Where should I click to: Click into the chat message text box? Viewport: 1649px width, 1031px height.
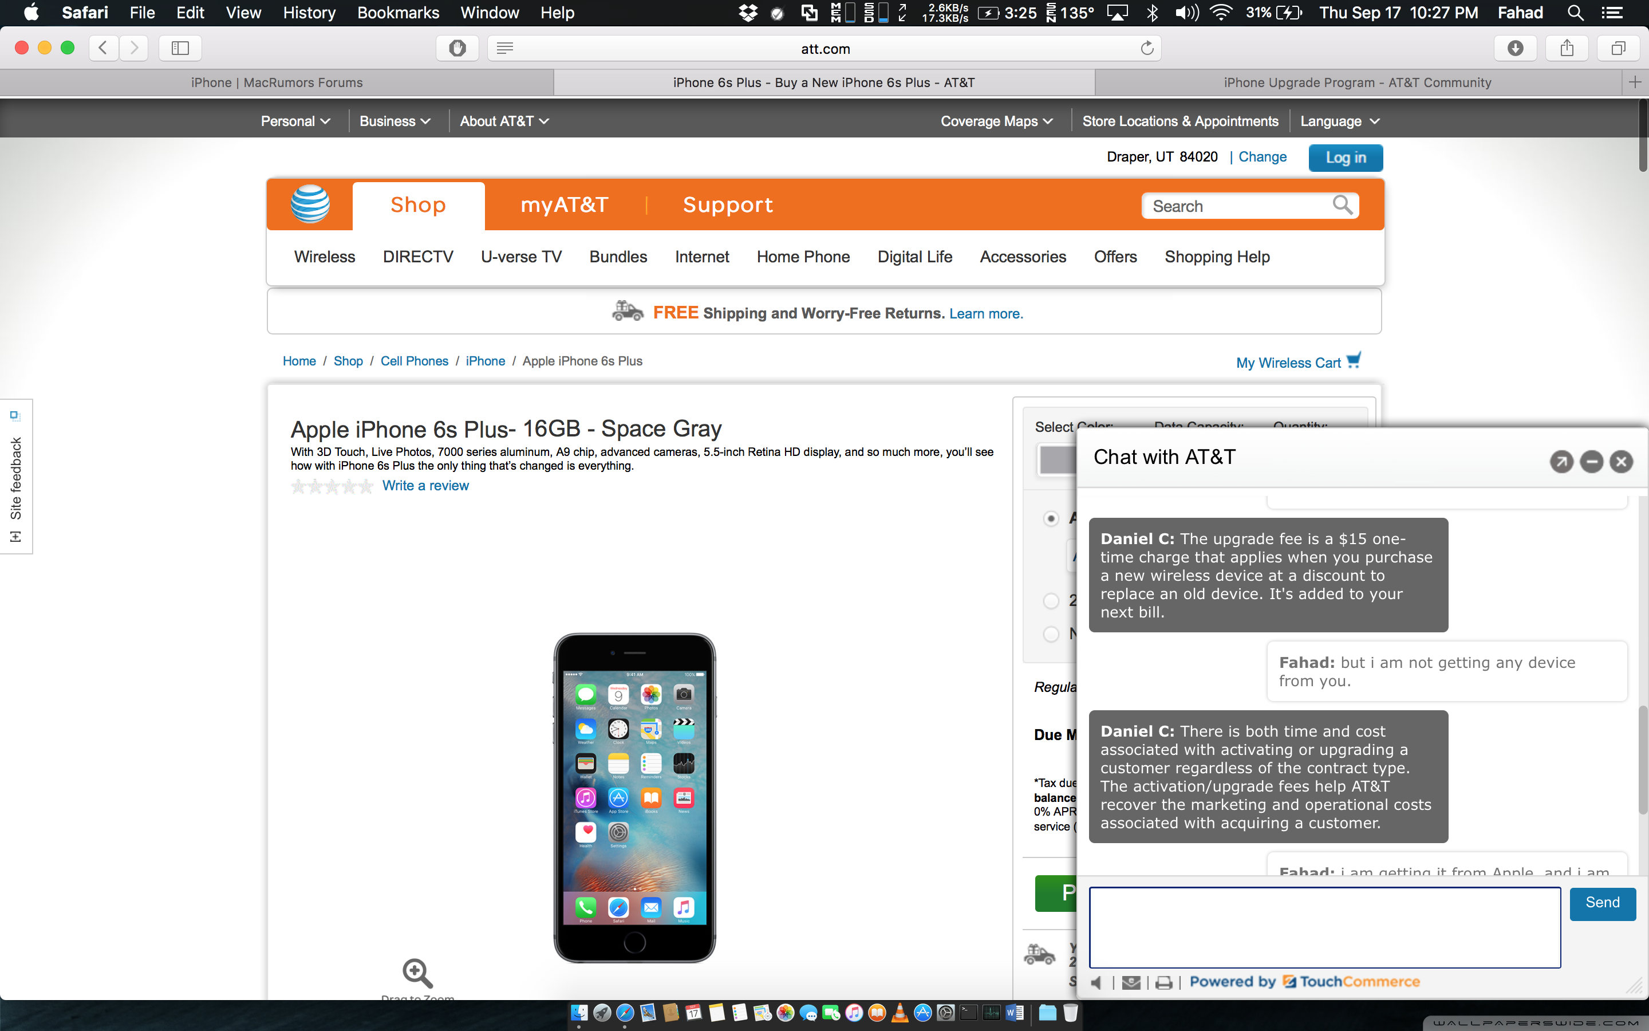1325,927
